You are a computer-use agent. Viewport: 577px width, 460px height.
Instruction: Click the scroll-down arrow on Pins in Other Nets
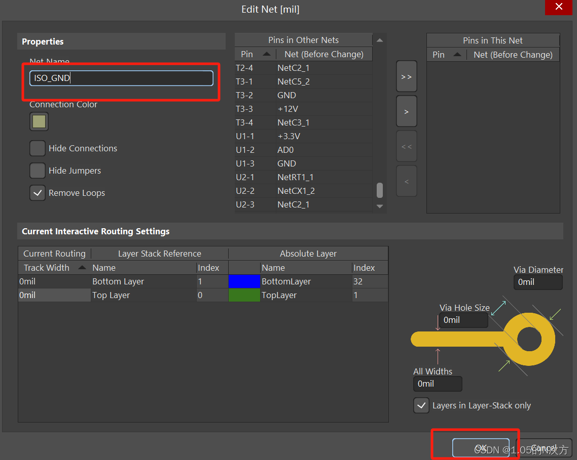tap(379, 205)
